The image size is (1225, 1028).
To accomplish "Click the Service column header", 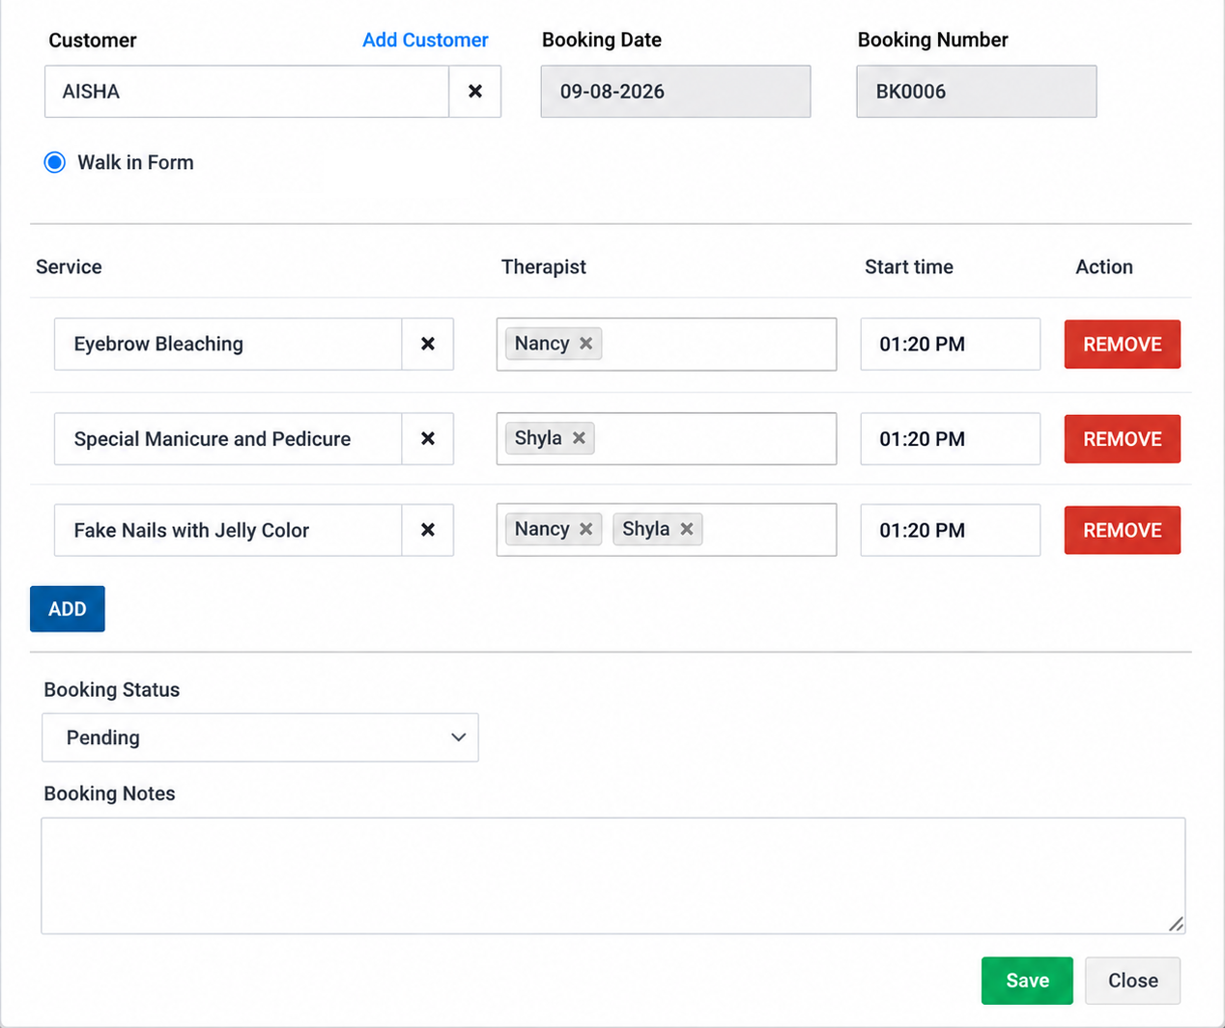I will pyautogui.click(x=69, y=266).
